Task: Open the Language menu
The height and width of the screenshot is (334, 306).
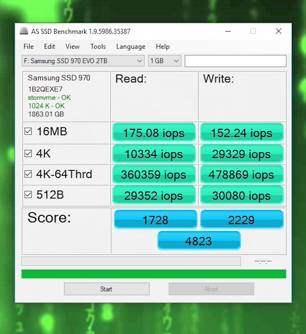Action: (x=131, y=46)
